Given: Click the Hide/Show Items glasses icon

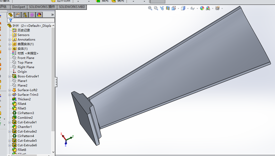Looking at the screenshot, I should tap(193, 8).
